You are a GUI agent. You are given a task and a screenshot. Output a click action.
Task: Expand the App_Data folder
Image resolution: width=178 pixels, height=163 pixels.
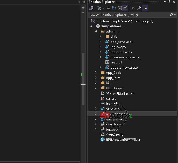(96, 78)
